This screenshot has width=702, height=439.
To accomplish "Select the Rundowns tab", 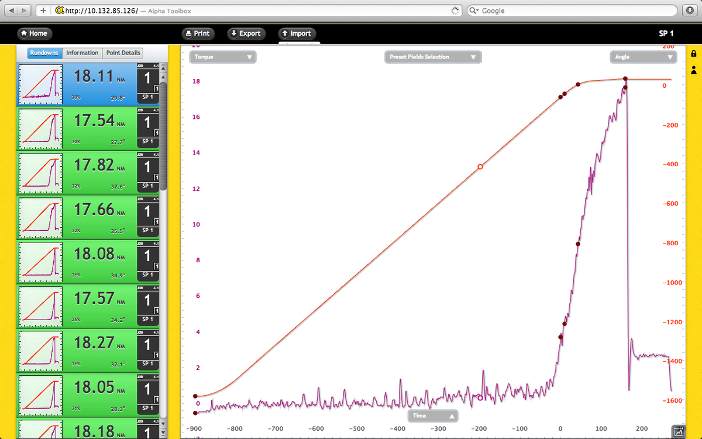I will point(44,53).
